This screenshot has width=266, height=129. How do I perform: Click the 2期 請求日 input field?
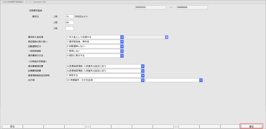coord(69,23)
